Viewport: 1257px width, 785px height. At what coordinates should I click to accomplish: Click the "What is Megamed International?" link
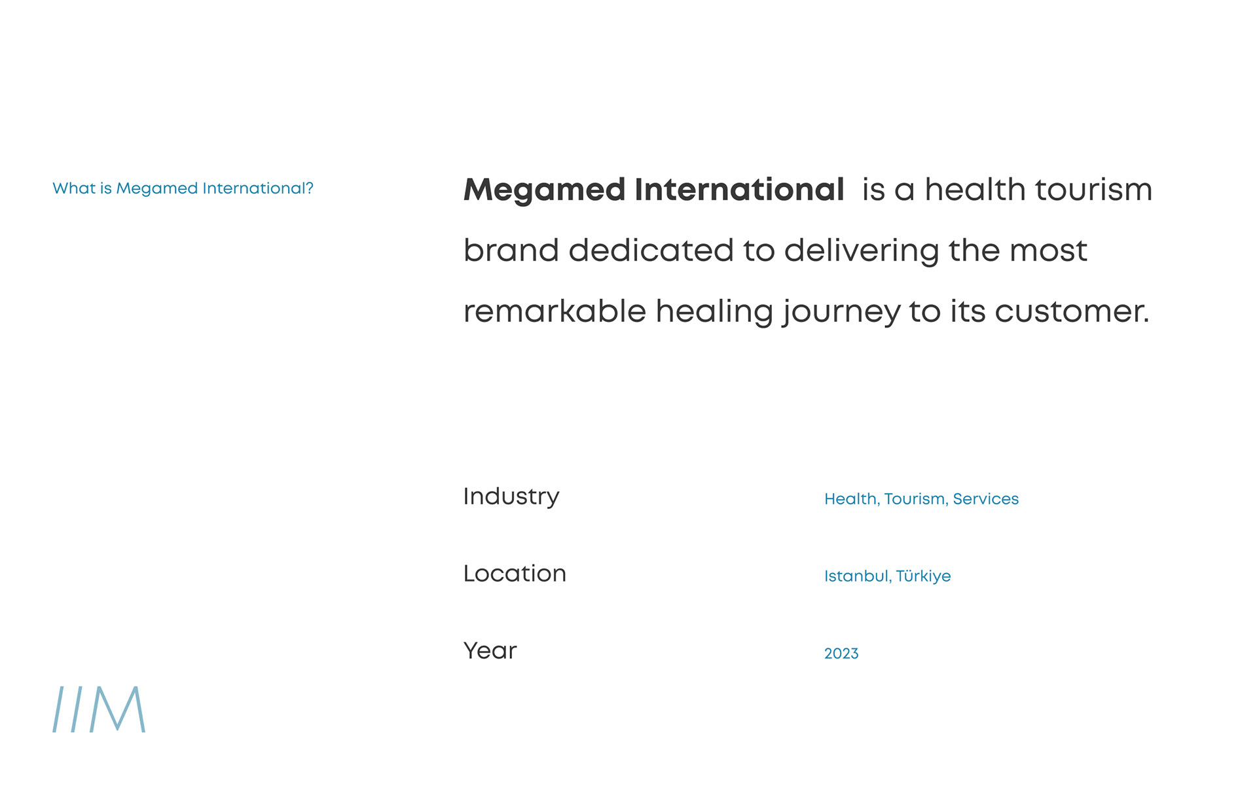183,188
